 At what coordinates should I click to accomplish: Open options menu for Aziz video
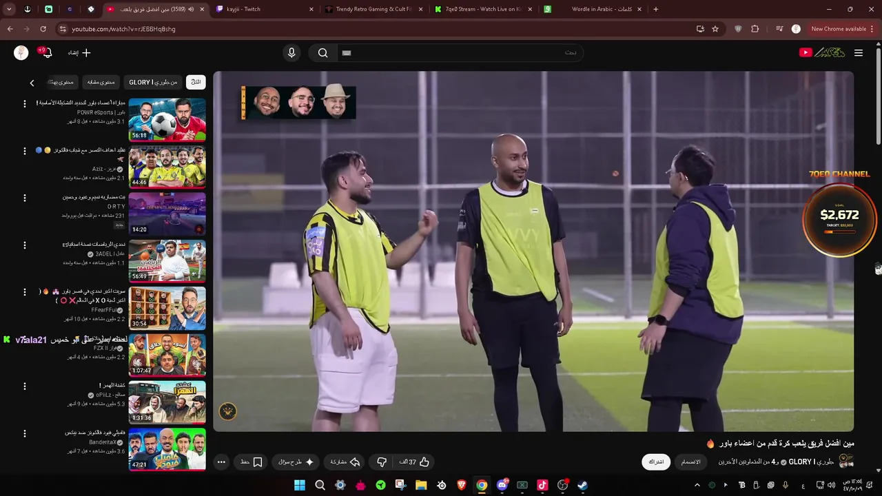tap(25, 151)
